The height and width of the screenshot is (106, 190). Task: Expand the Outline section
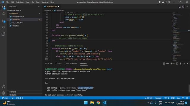coord(25,92)
